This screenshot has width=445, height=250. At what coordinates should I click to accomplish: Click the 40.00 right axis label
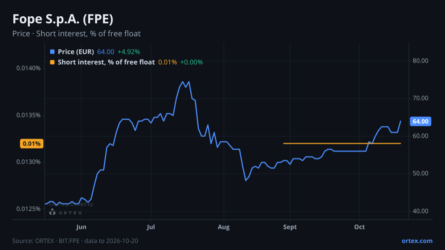(x=421, y=211)
